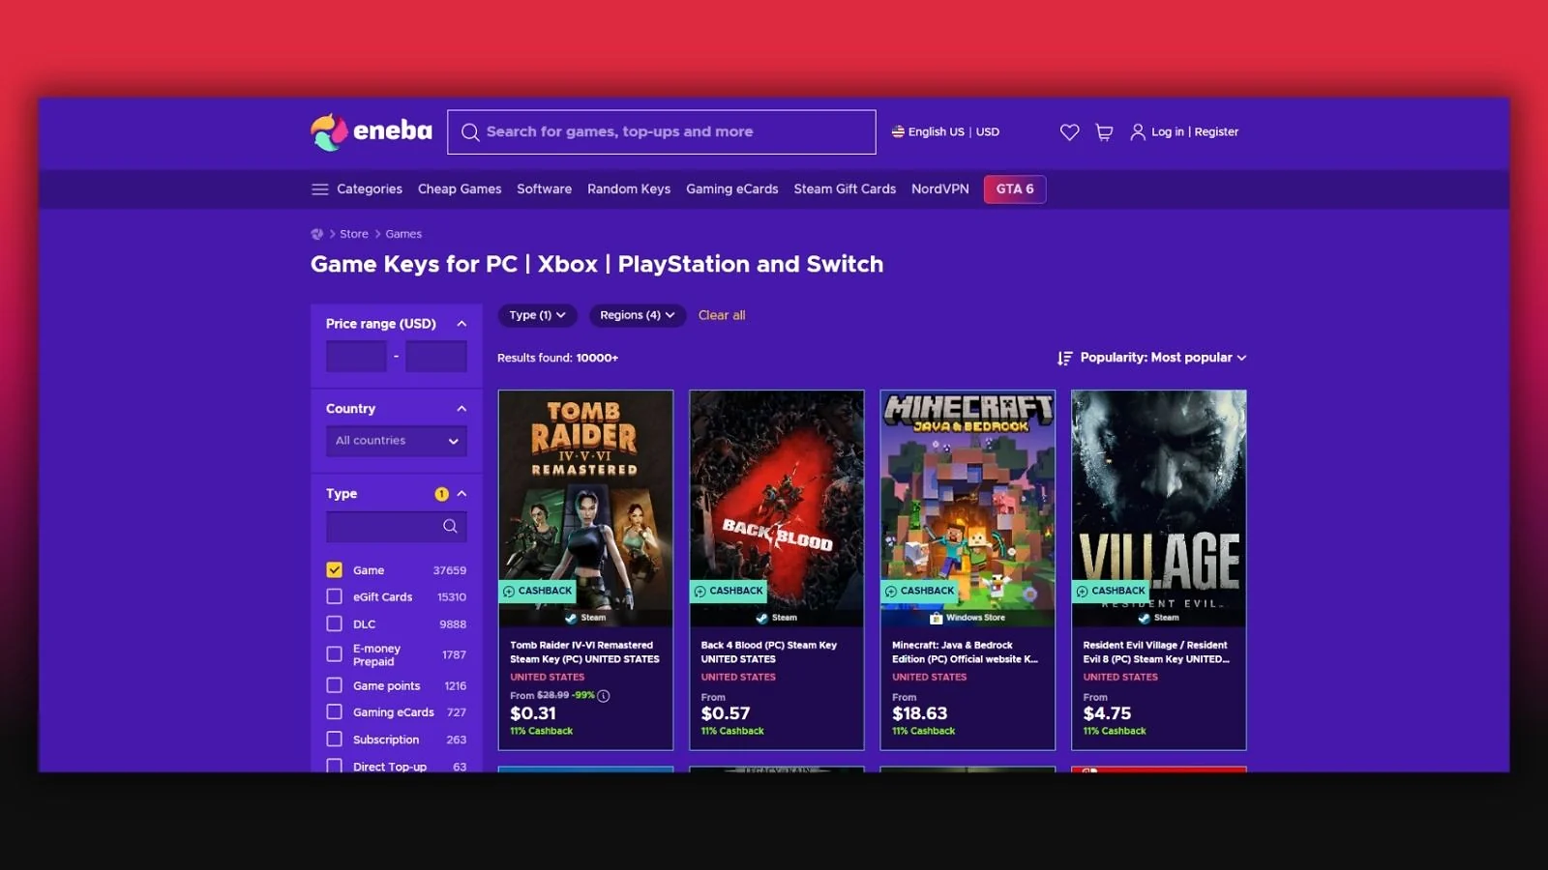Click the maximum price input field
Image resolution: width=1548 pixels, height=870 pixels.
tap(436, 357)
